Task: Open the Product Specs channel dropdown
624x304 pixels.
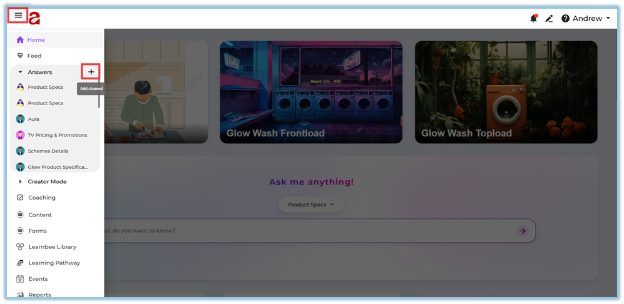Action: pos(311,205)
